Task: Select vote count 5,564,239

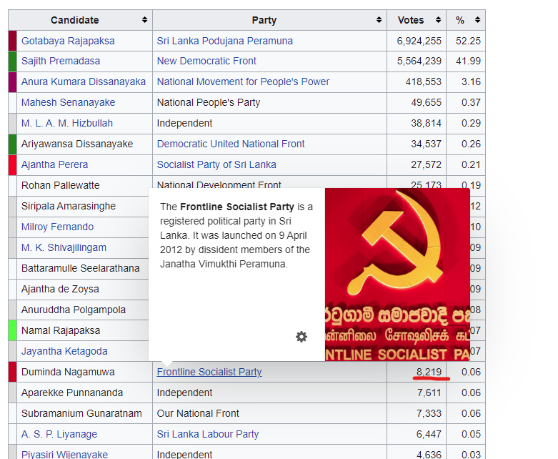Action: coord(419,61)
